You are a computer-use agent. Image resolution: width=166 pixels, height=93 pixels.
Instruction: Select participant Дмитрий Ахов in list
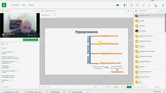click(x=149, y=16)
